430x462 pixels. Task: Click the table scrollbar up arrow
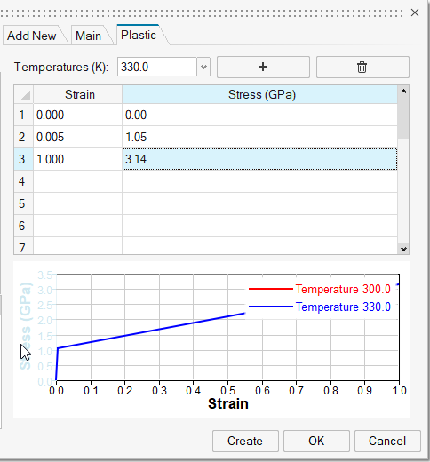click(403, 92)
